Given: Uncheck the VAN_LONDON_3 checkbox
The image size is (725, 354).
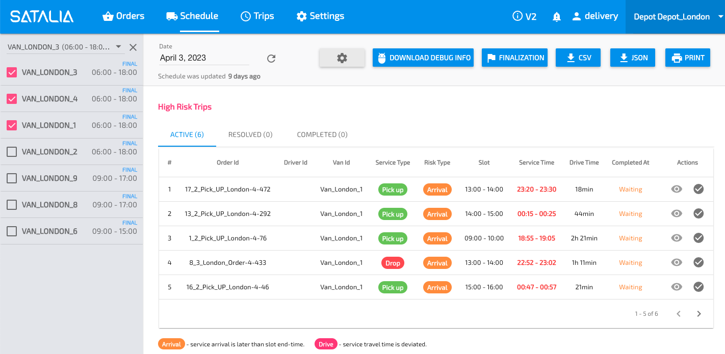Looking at the screenshot, I should pos(12,72).
